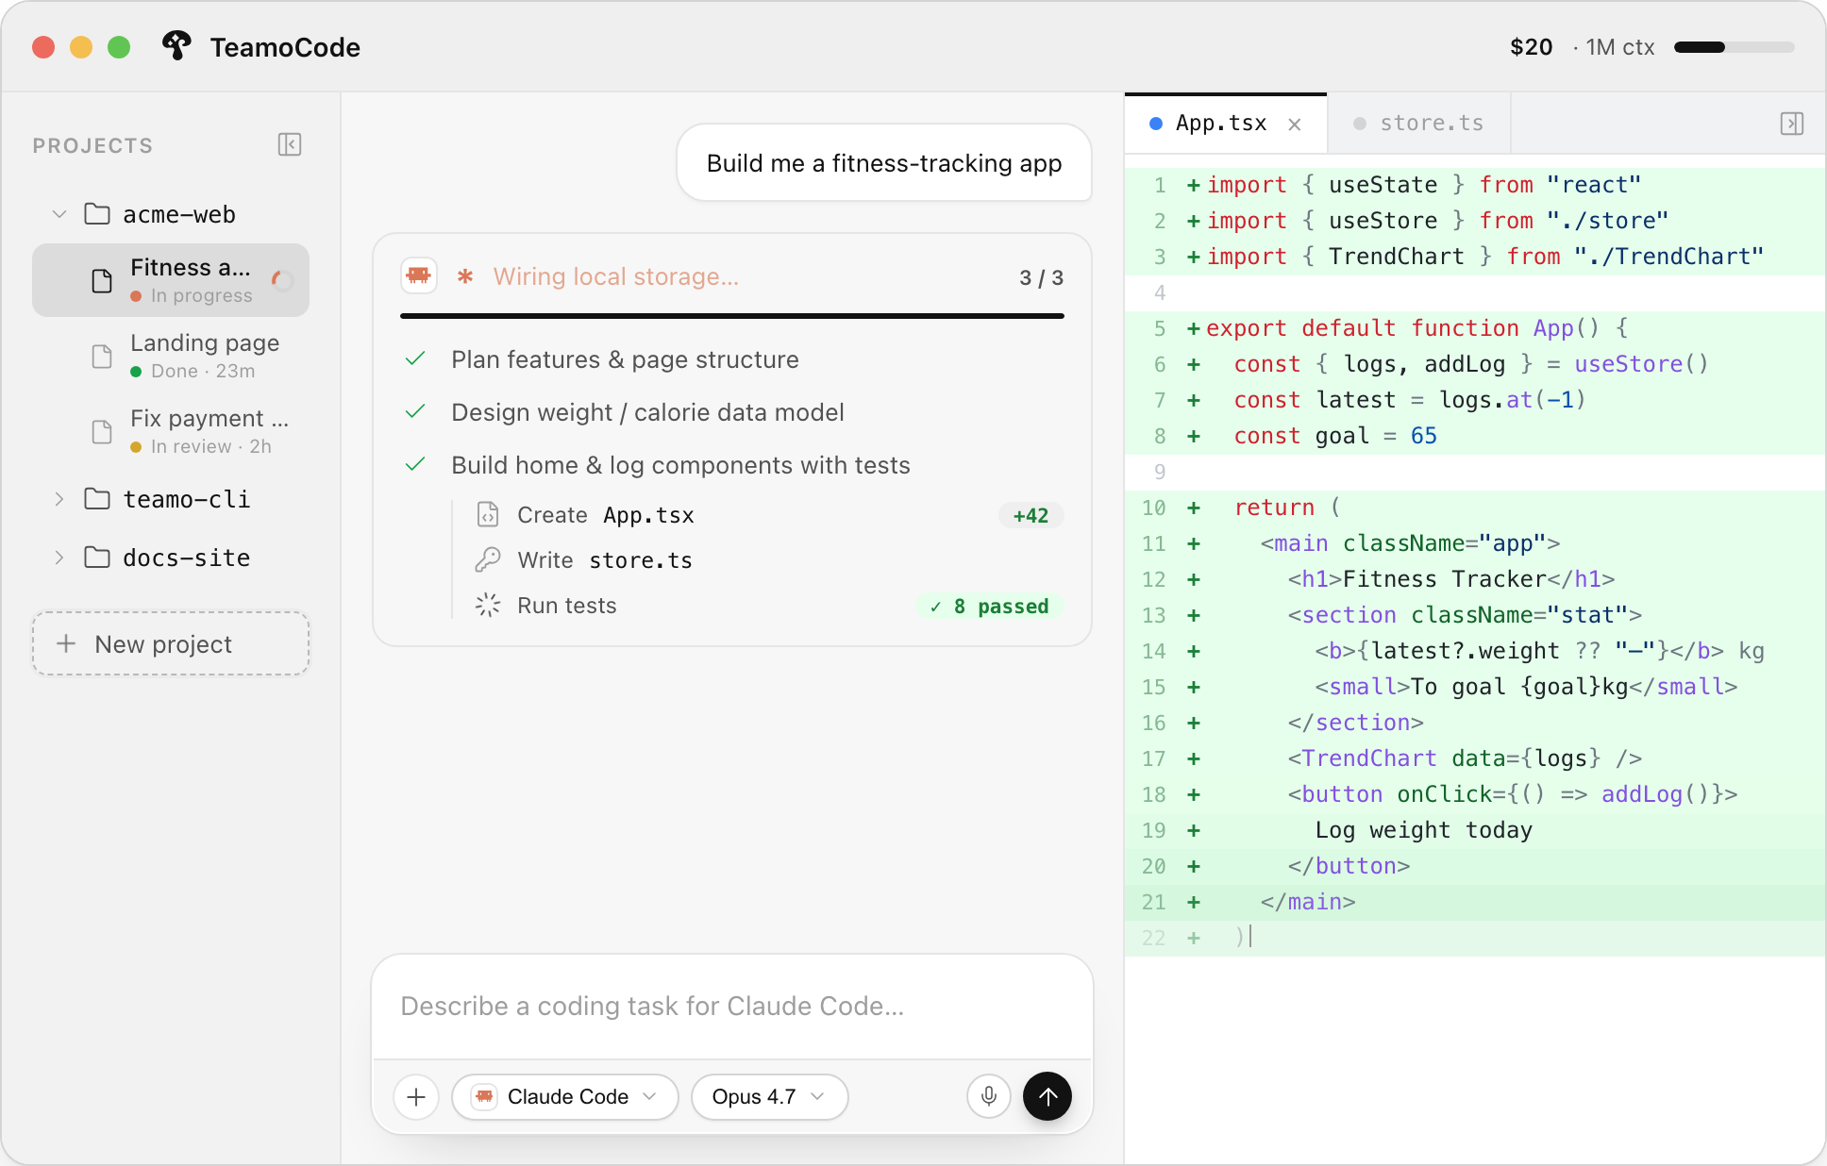This screenshot has height=1166, width=1827.
Task: Click code line 13 section className stat
Action: point(1475,615)
